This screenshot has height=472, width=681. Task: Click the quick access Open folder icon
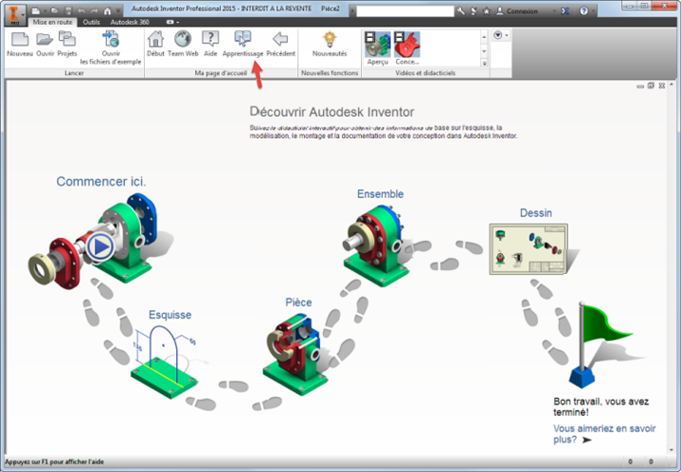54,10
